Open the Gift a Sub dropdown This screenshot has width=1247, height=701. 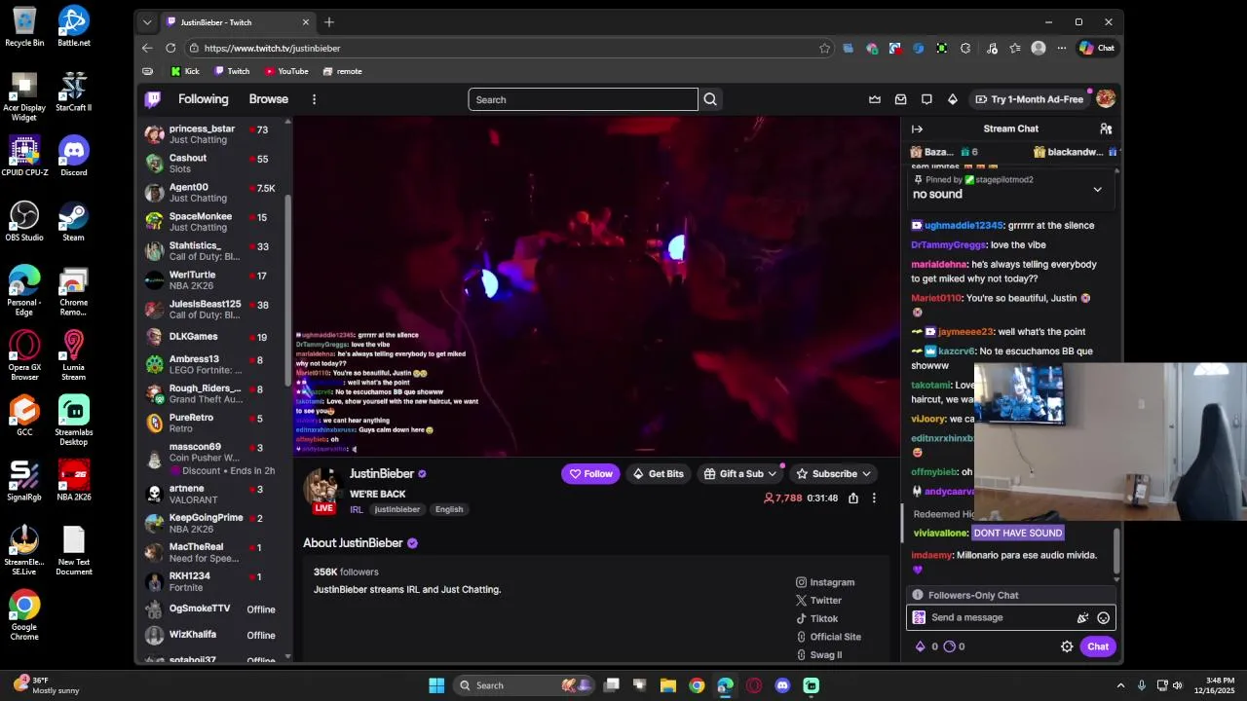point(740,474)
